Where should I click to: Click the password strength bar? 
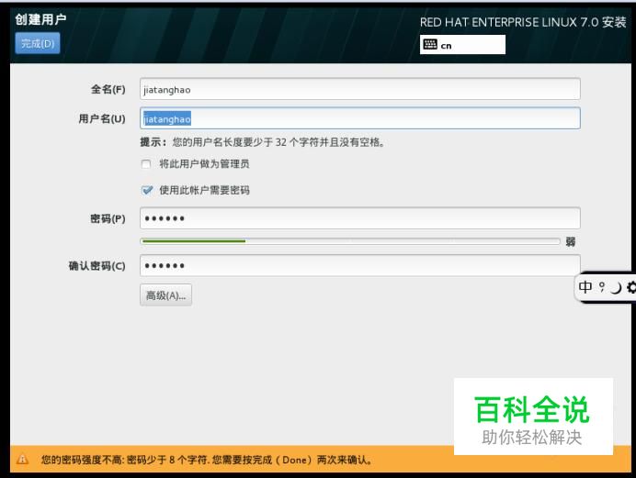[350, 241]
